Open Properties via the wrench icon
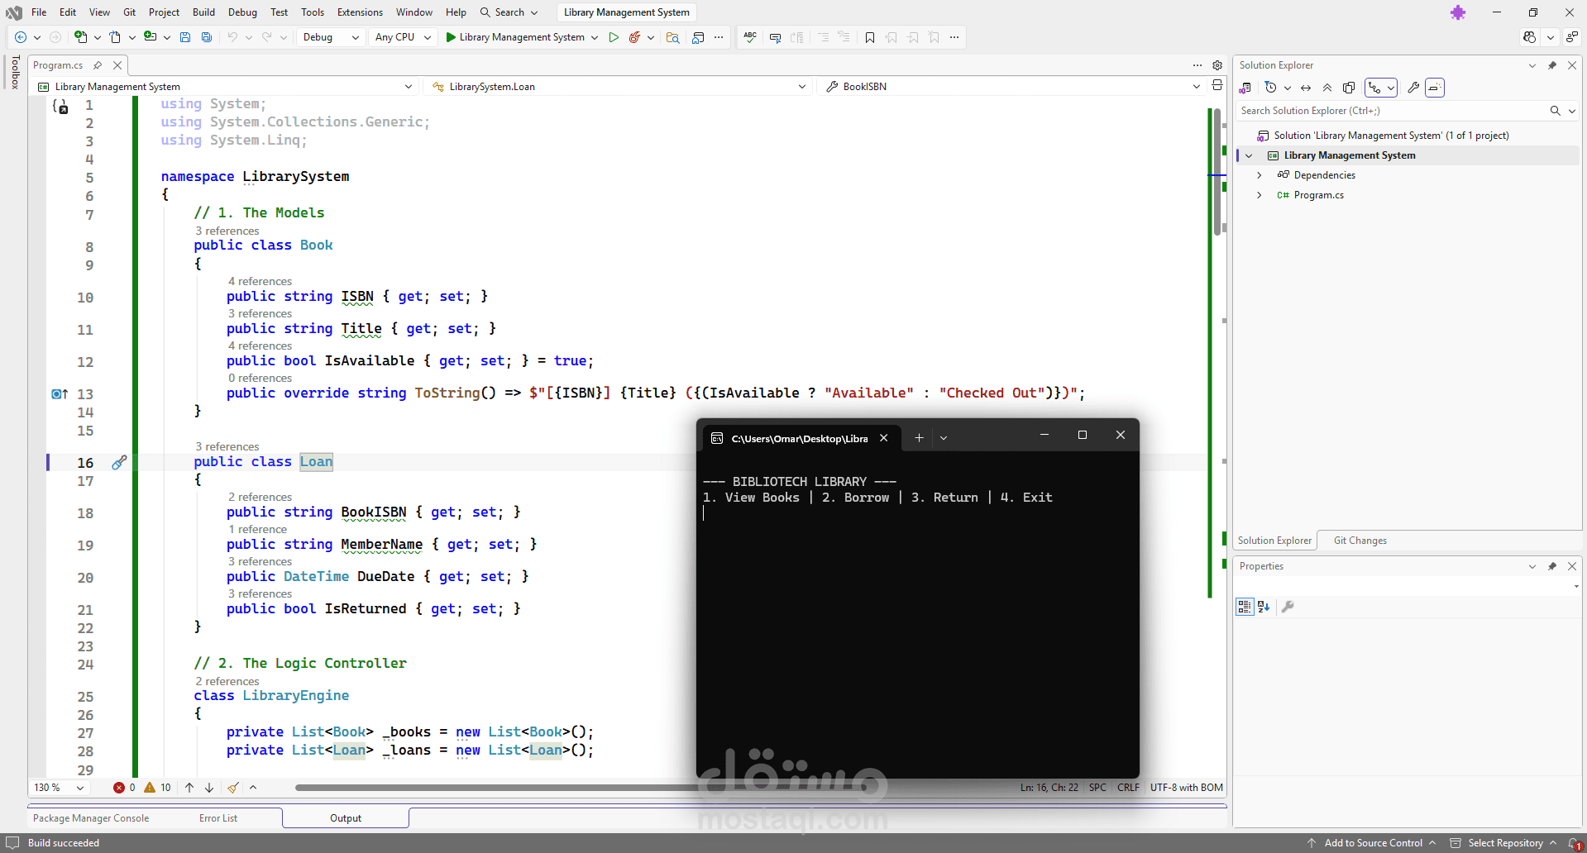1587x853 pixels. point(1413,88)
